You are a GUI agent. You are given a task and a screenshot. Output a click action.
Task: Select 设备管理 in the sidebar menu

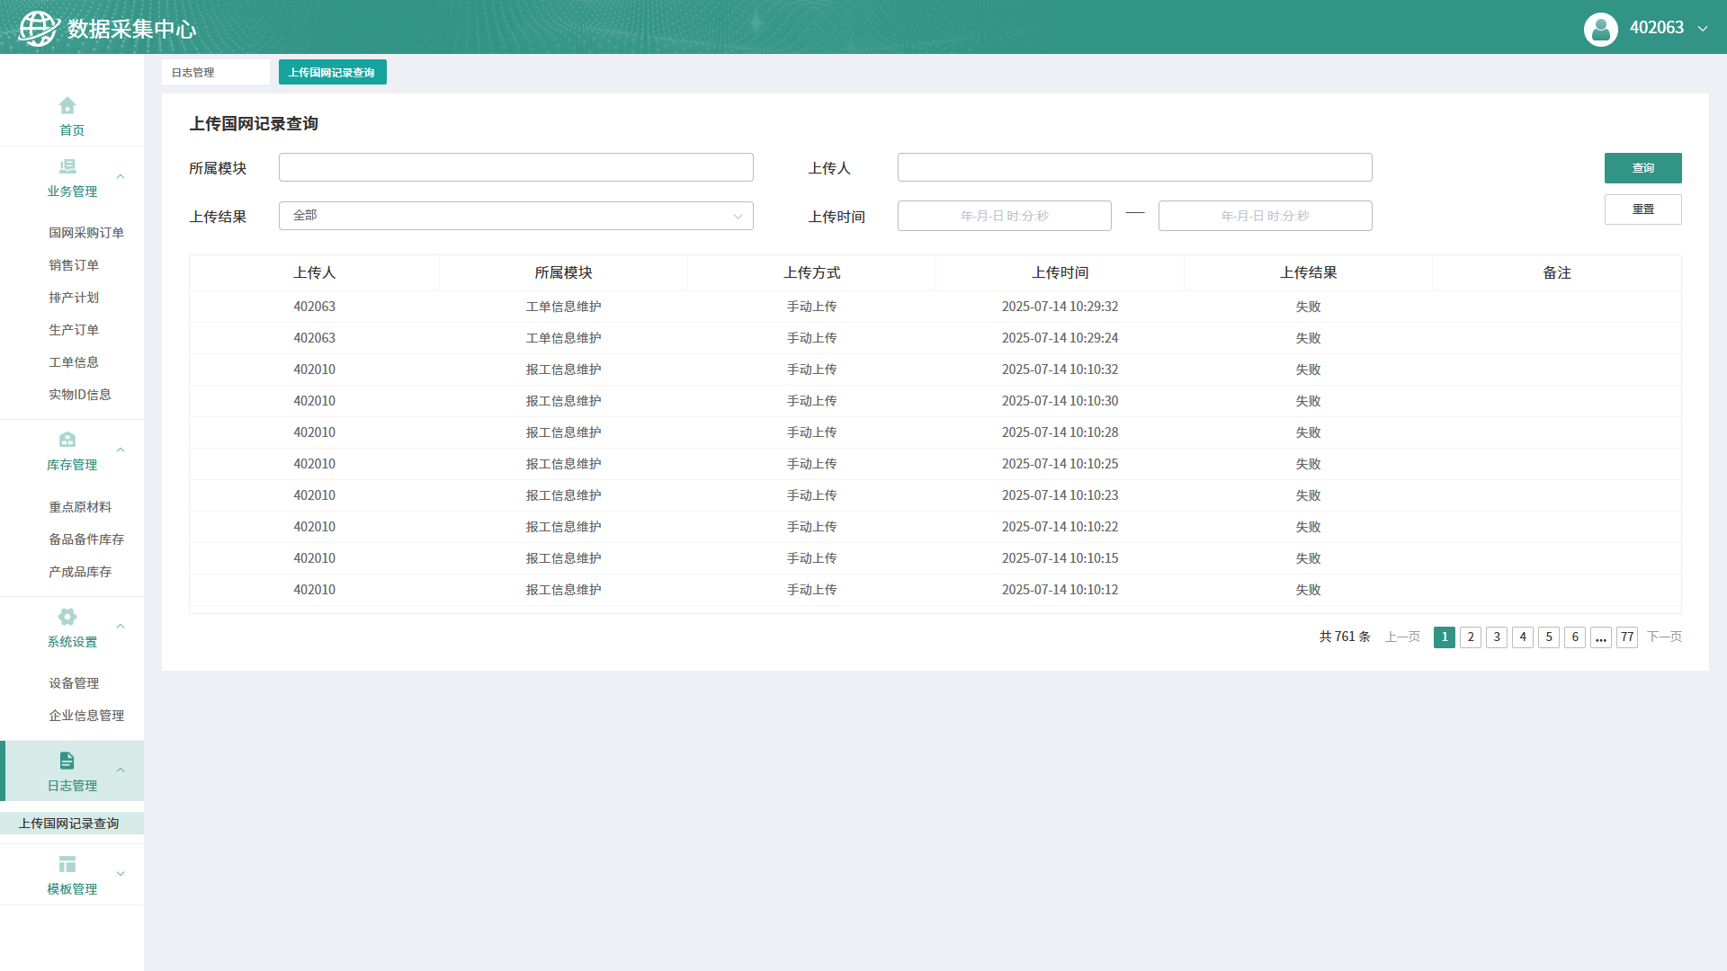74,683
